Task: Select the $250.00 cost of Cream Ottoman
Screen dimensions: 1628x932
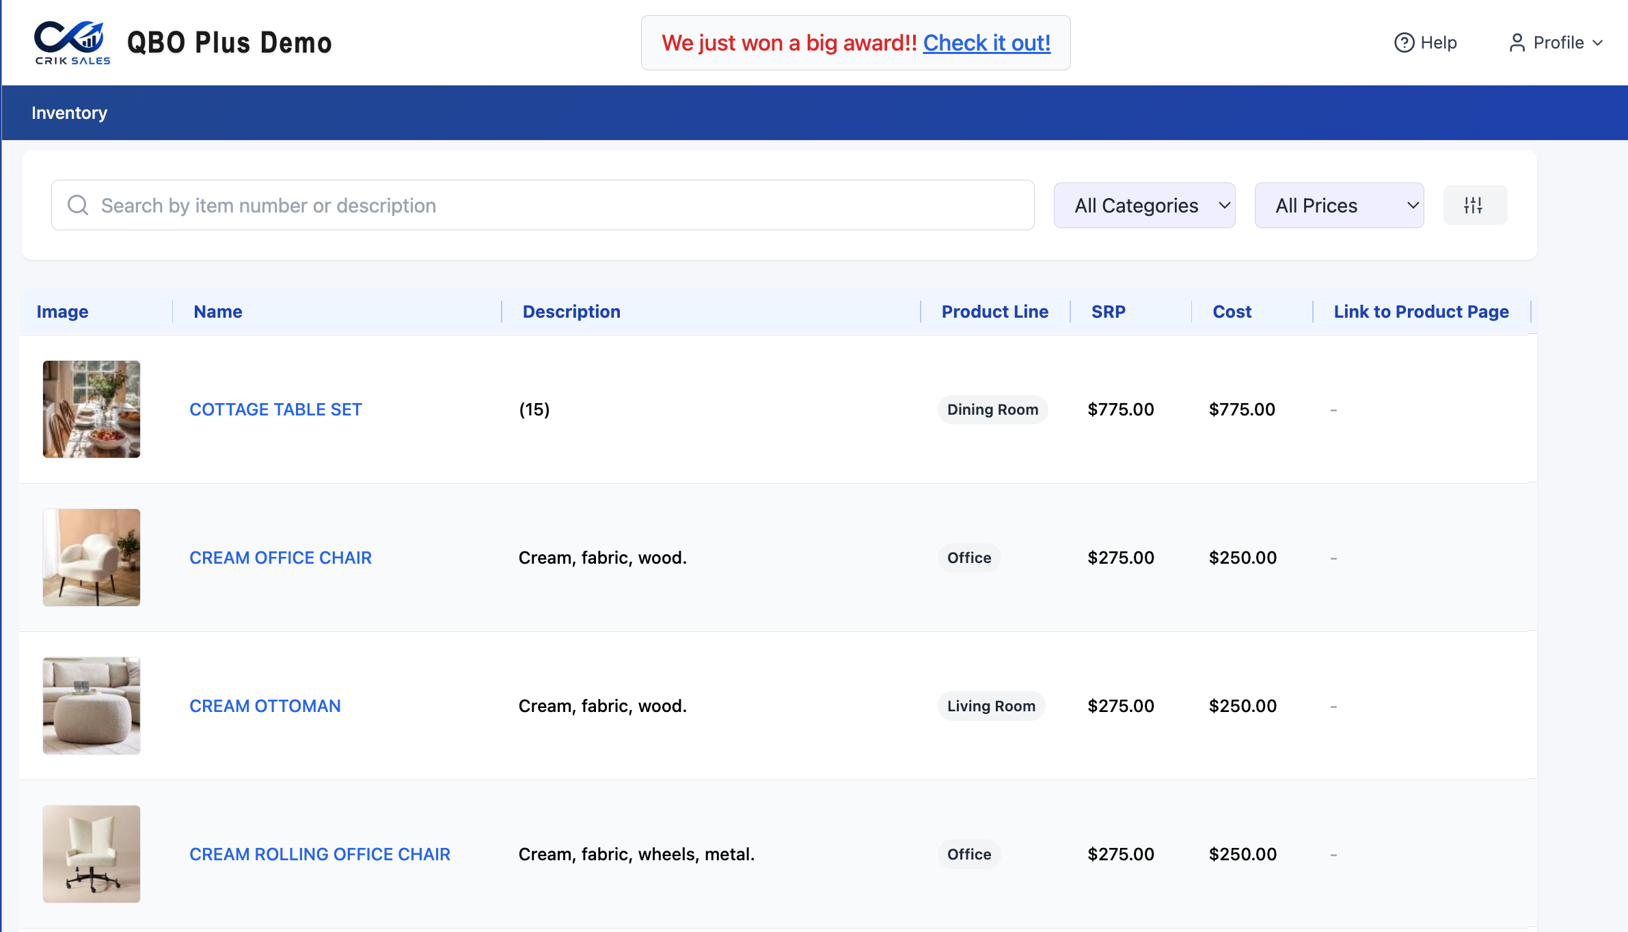Action: [1243, 706]
